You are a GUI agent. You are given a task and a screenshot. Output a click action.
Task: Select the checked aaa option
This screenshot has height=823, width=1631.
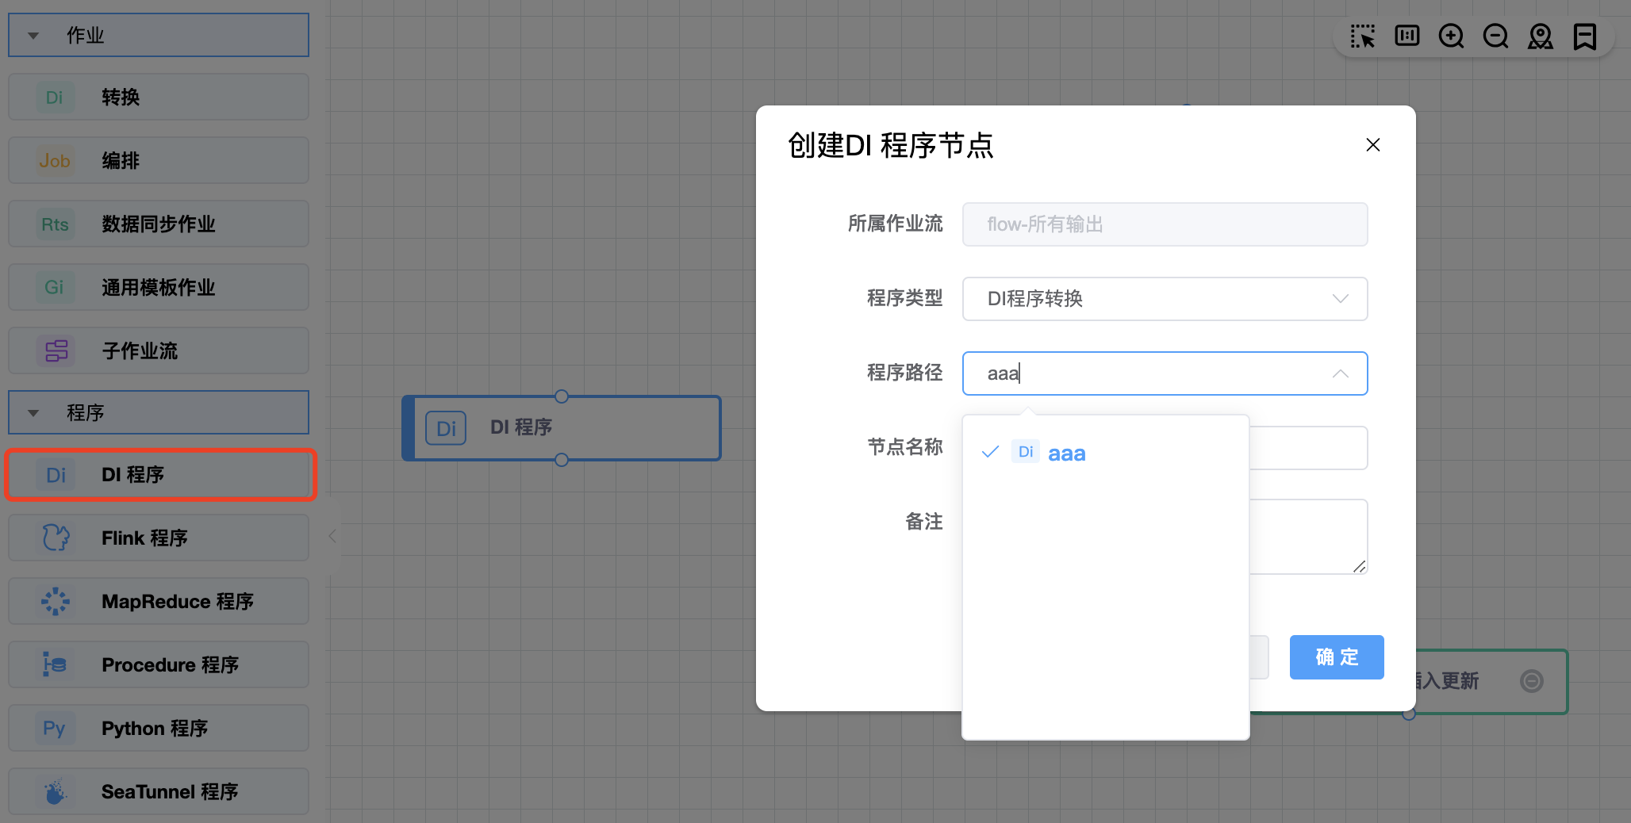click(1066, 454)
